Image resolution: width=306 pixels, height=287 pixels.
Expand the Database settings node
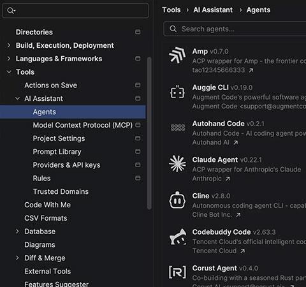coord(17,232)
